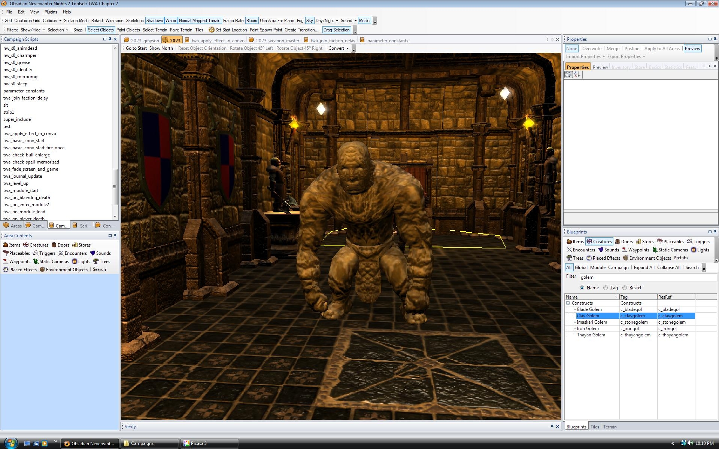This screenshot has height=449, width=719.
Task: Switch to the 2023_weapon_master tab
Action: tap(277, 40)
